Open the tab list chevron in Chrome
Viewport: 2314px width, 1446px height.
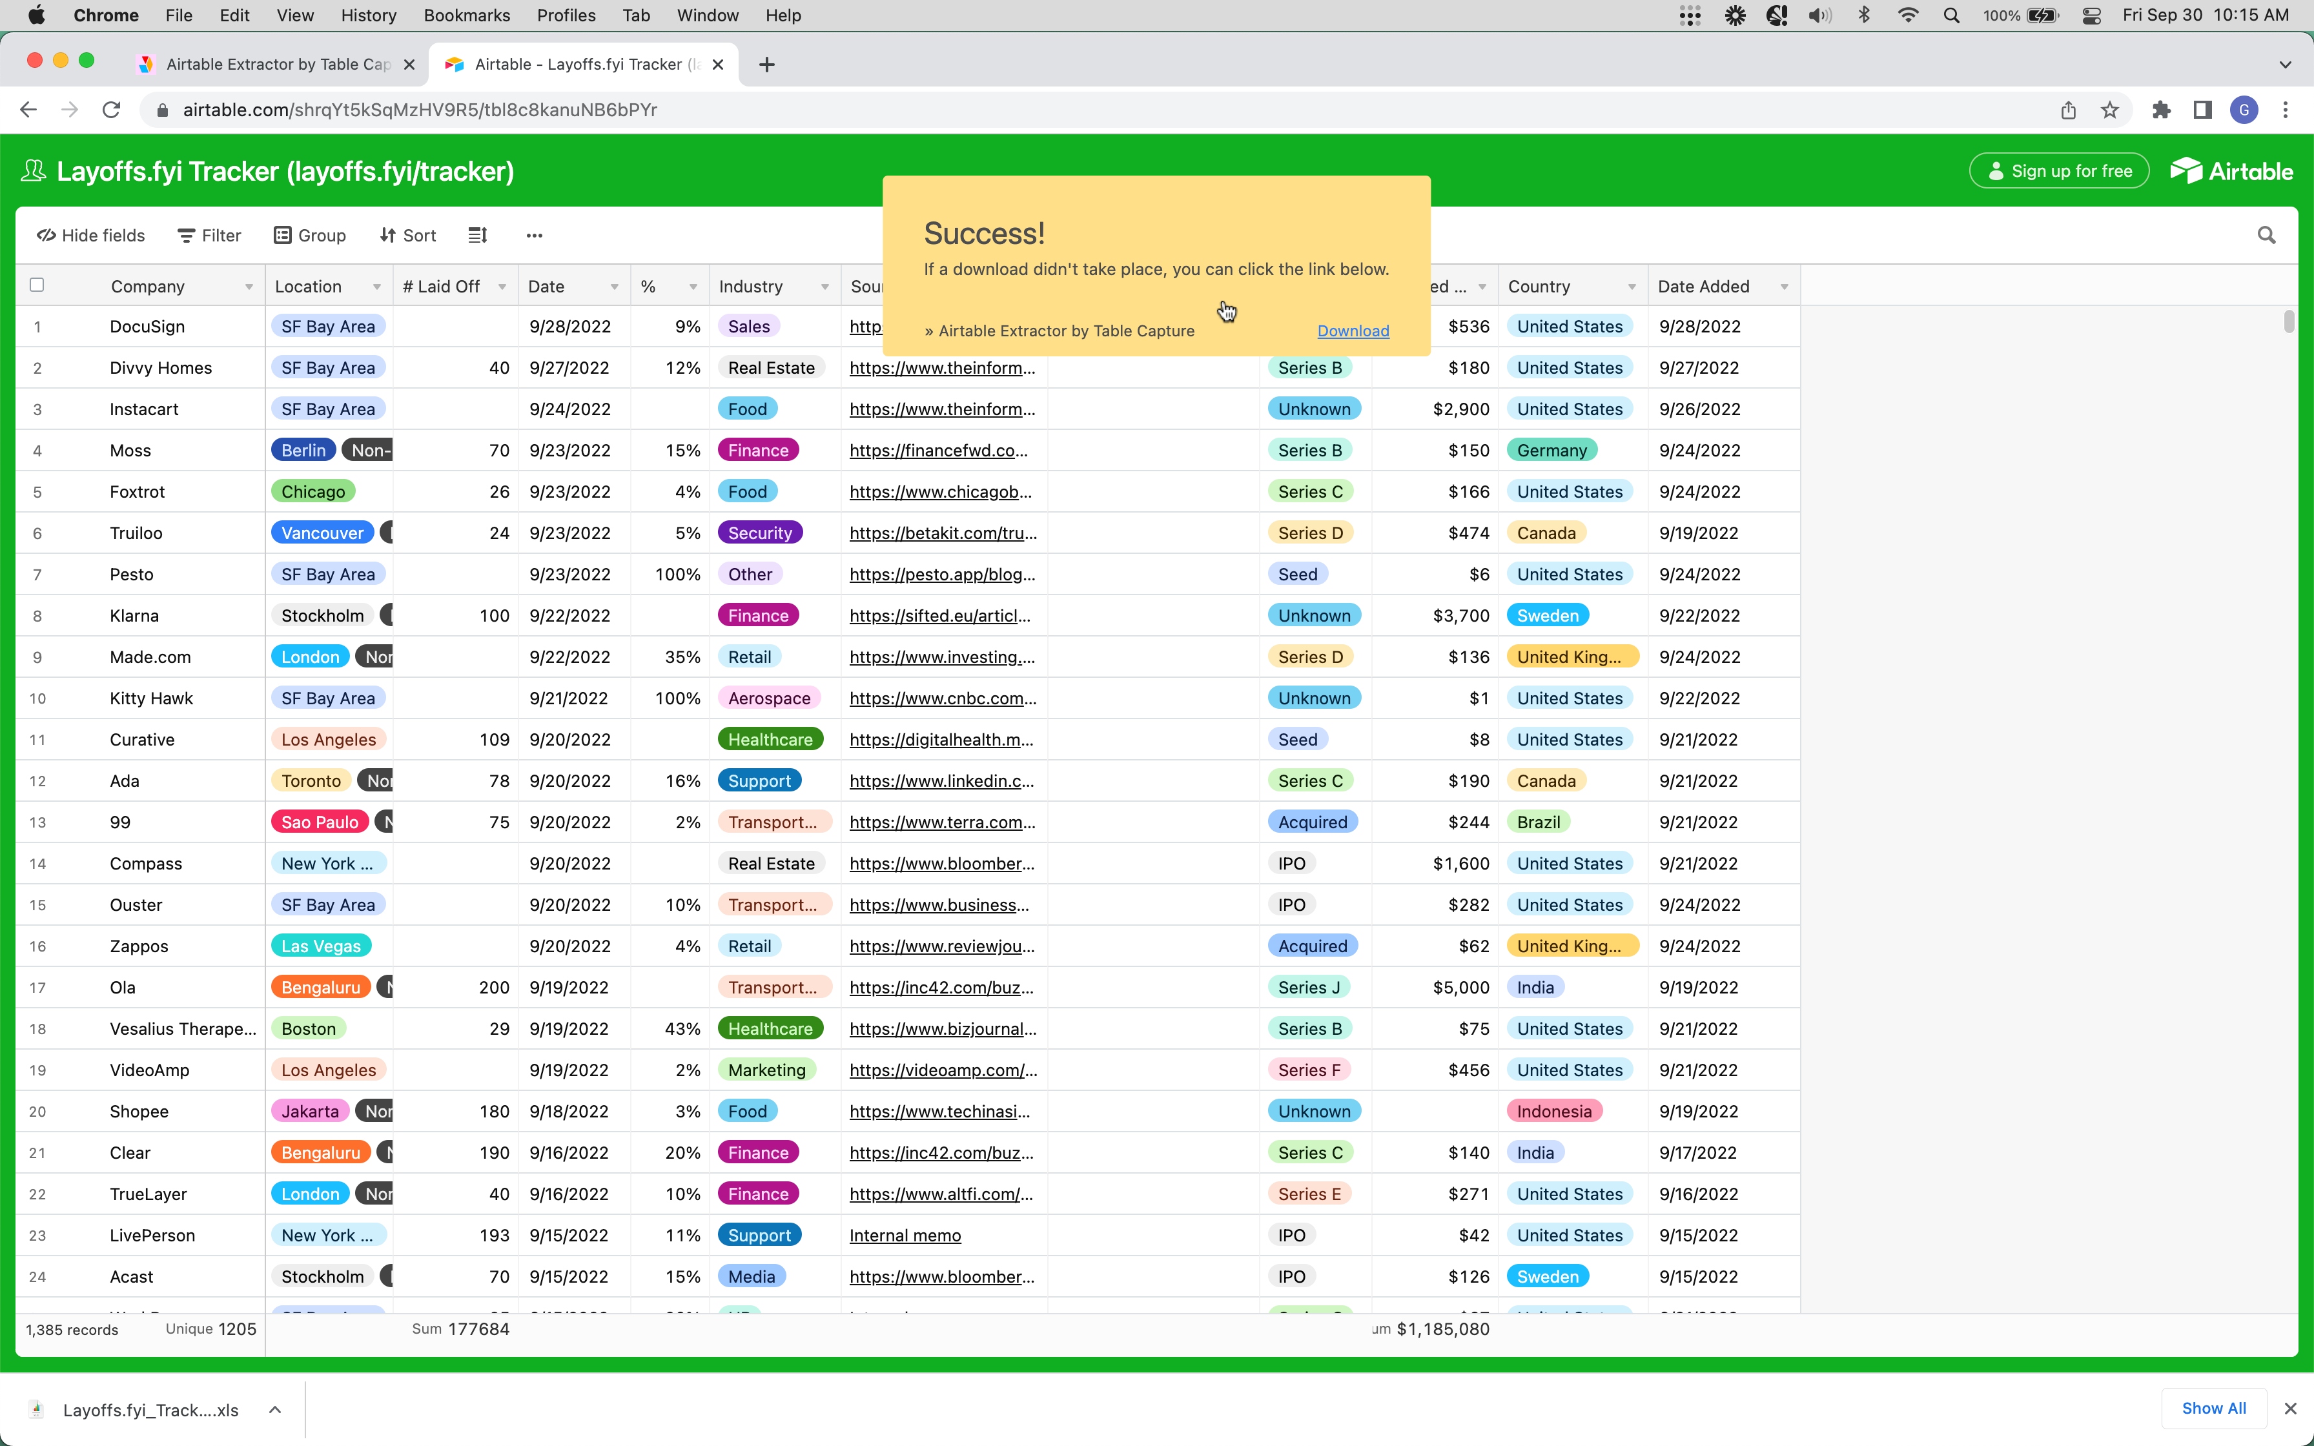(x=2286, y=65)
